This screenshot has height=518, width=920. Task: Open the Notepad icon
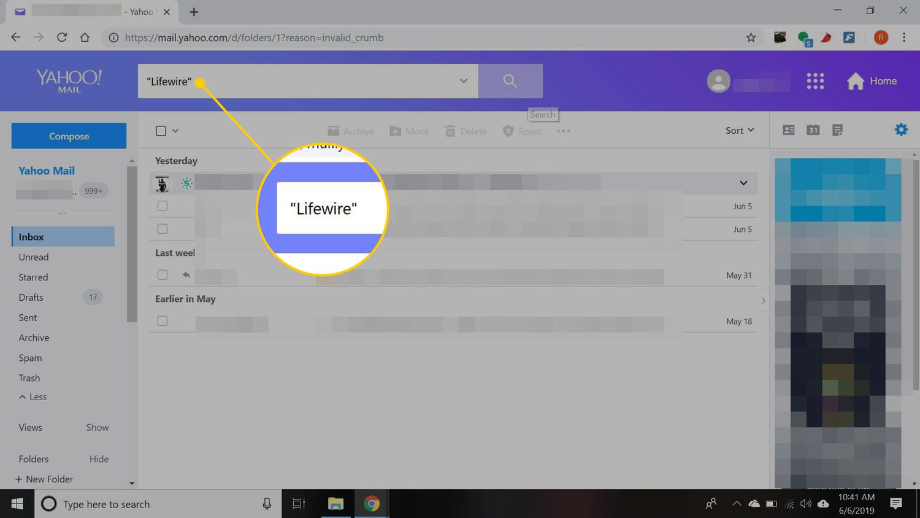837,129
